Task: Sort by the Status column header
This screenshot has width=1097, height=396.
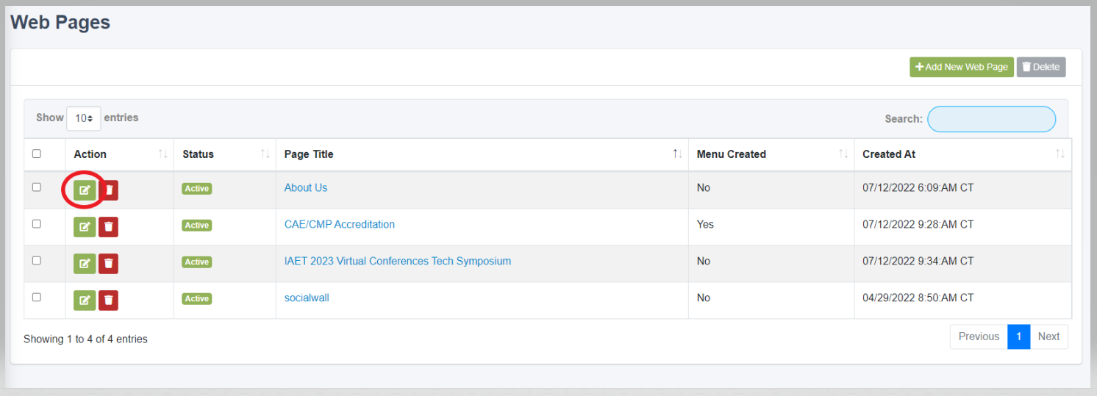Action: [x=199, y=154]
